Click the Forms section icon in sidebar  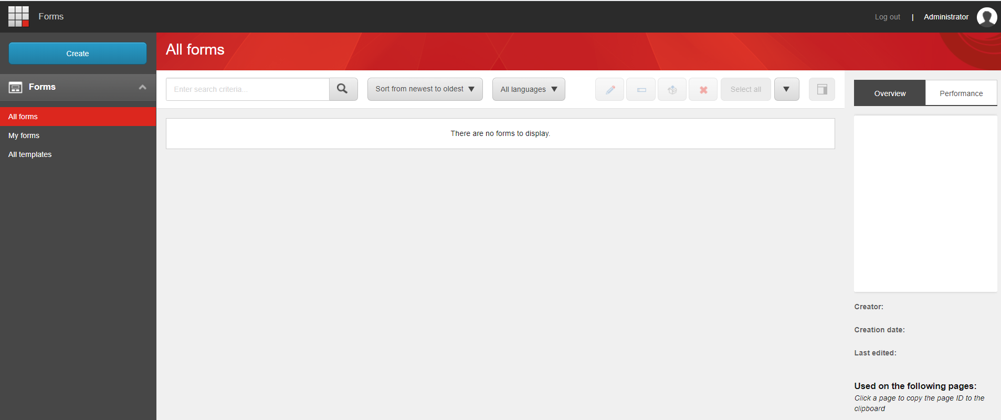click(x=15, y=87)
